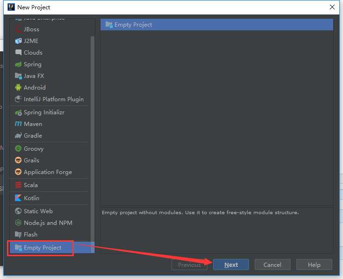Choose the Clouds icon

[18, 52]
